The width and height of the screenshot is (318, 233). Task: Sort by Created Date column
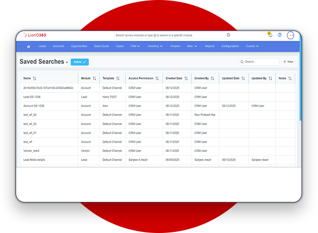(x=186, y=78)
